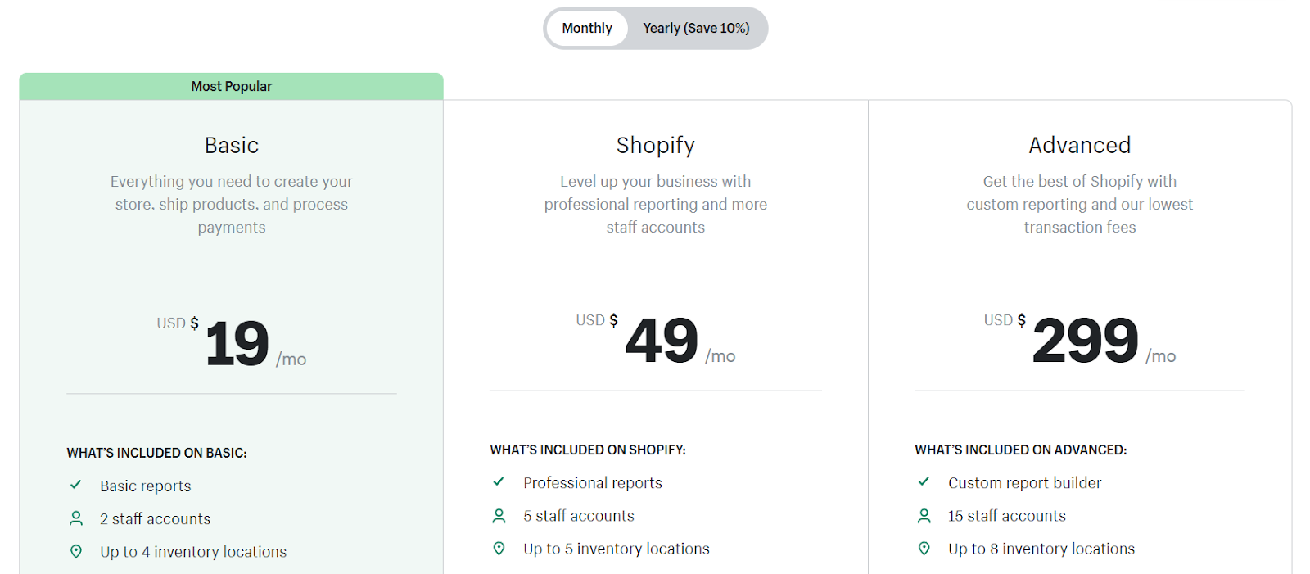Click the location pin beside 4 inventory locations
Image resolution: width=1310 pixels, height=574 pixels.
[x=76, y=551]
